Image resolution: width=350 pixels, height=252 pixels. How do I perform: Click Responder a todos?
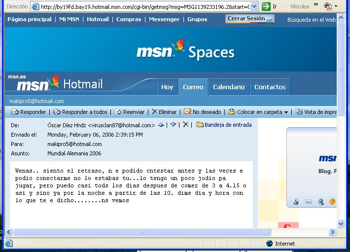pyautogui.click(x=80, y=112)
